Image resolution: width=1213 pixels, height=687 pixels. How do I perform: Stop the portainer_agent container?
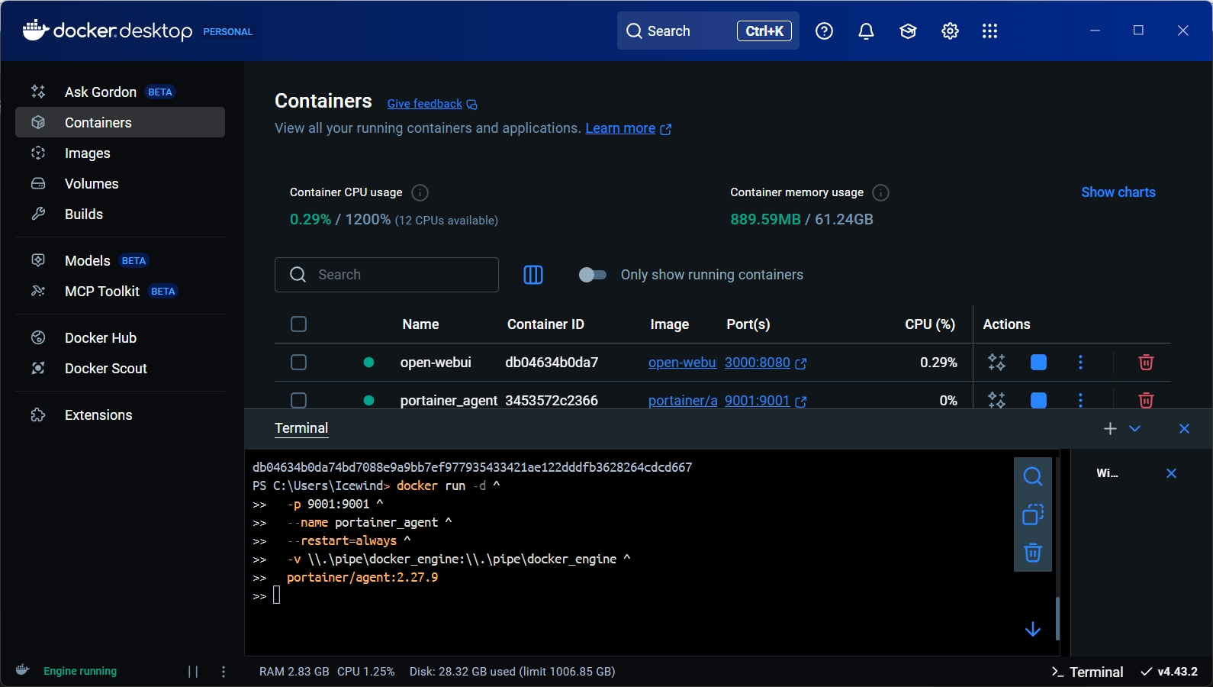coord(1038,400)
